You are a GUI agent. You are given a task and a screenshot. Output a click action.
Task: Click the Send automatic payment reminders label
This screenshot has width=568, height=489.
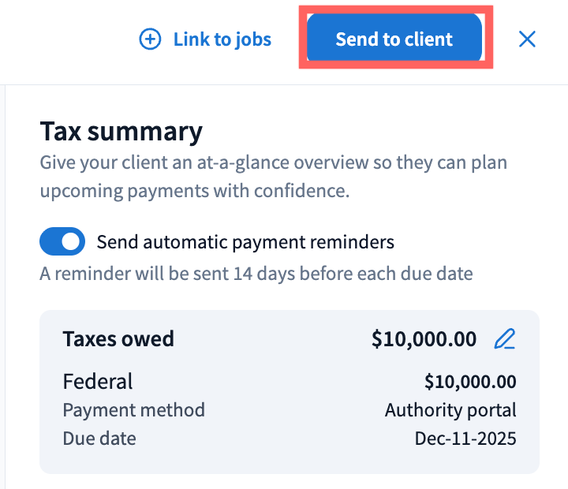point(245,241)
